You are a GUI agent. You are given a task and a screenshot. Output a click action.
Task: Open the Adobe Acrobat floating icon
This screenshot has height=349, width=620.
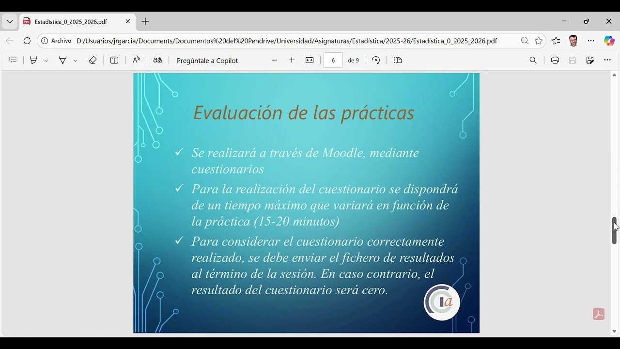[599, 314]
